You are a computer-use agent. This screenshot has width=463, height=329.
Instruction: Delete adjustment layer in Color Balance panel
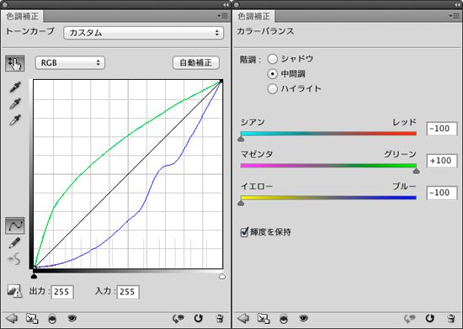(x=451, y=319)
